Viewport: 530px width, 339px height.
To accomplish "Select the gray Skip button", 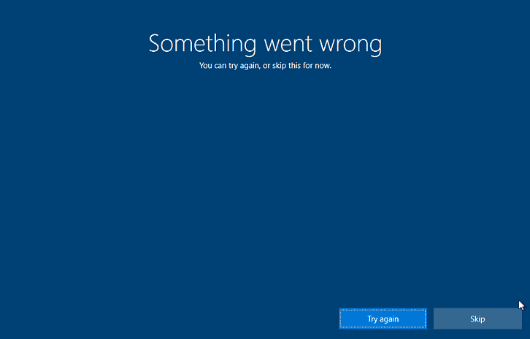I will tap(477, 319).
